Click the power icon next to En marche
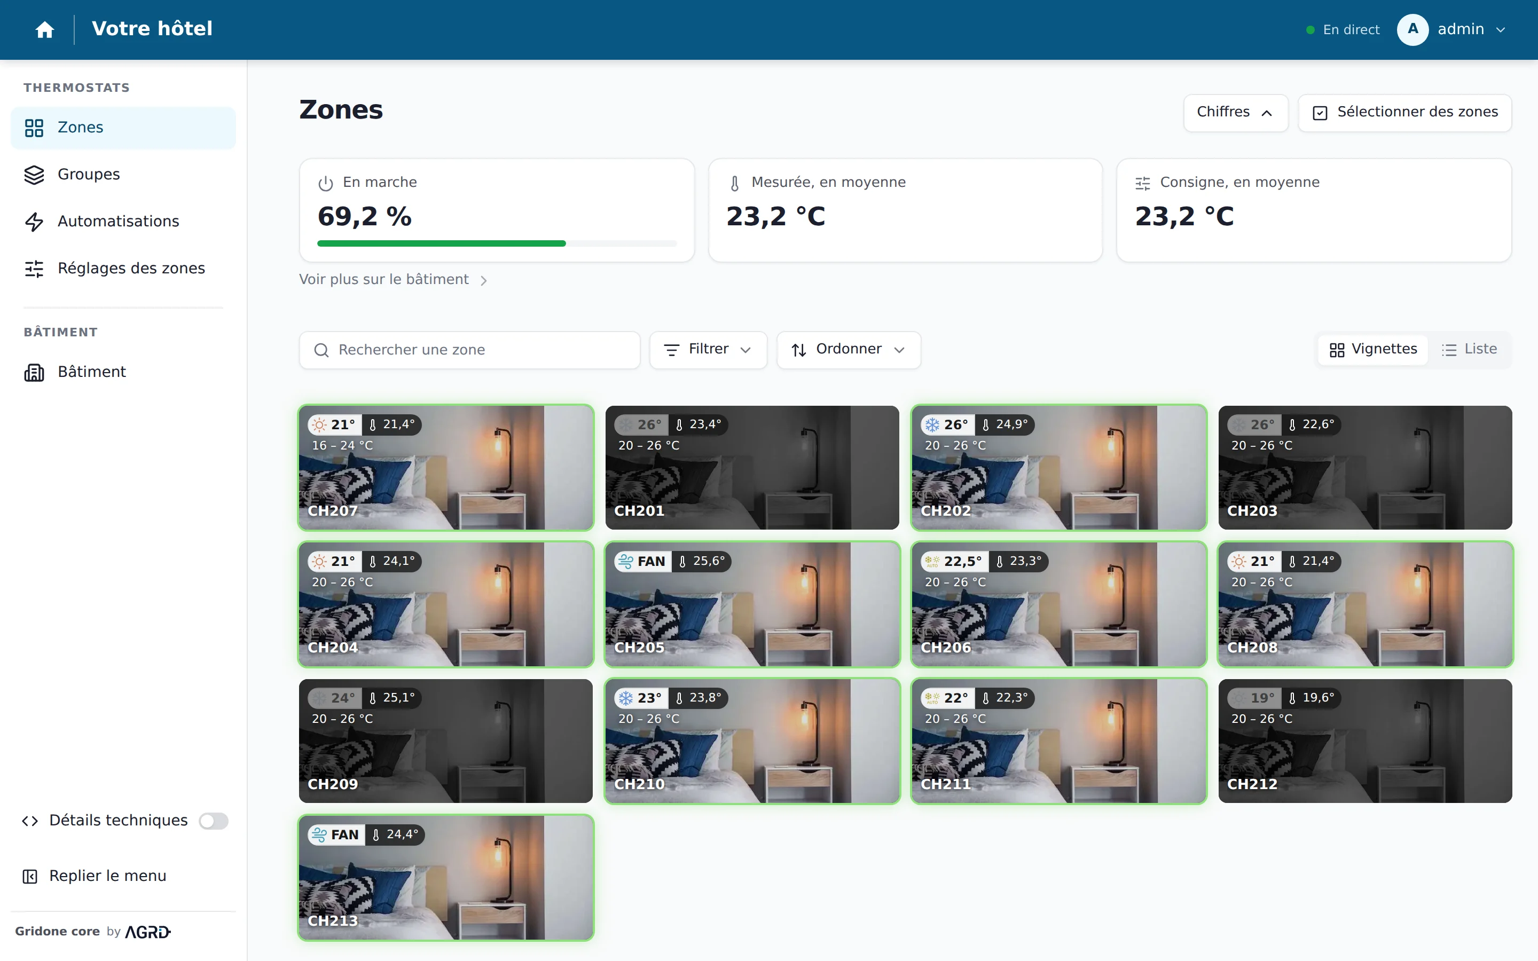This screenshot has width=1538, height=961. (325, 184)
